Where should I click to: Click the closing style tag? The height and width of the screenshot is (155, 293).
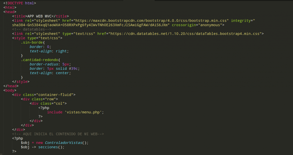[x=21, y=82]
